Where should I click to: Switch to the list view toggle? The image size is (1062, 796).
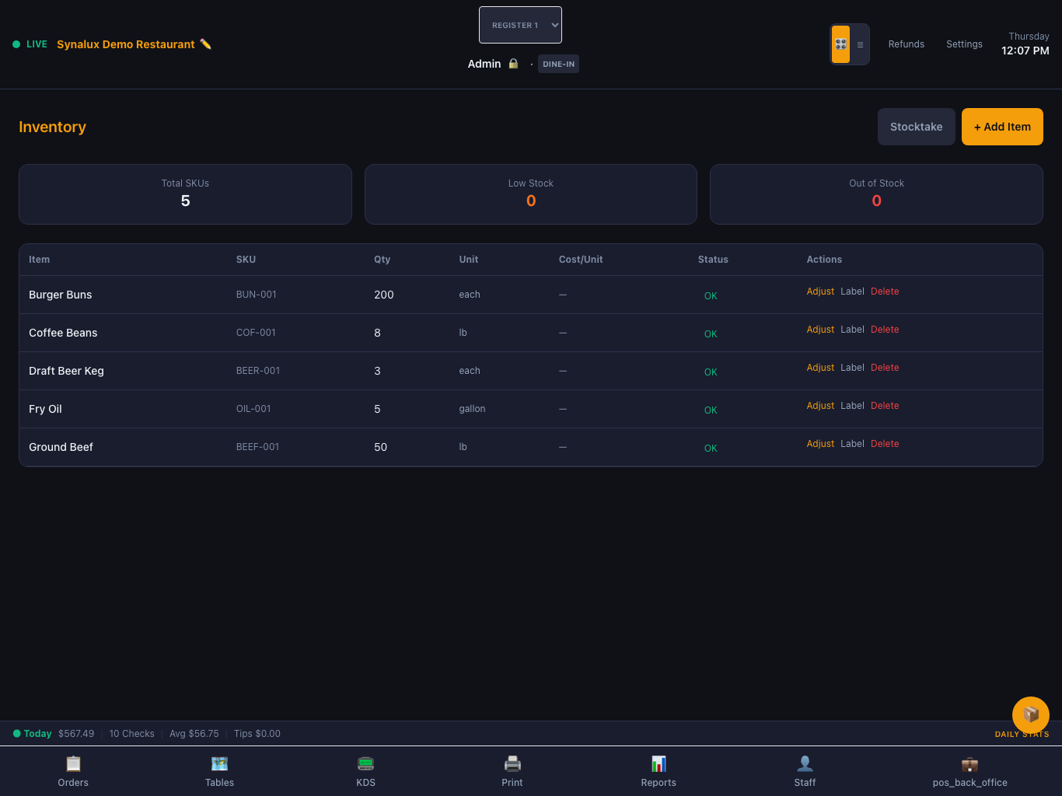[860, 44]
